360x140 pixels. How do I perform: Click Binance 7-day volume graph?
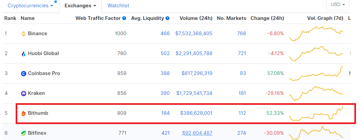[316, 34]
